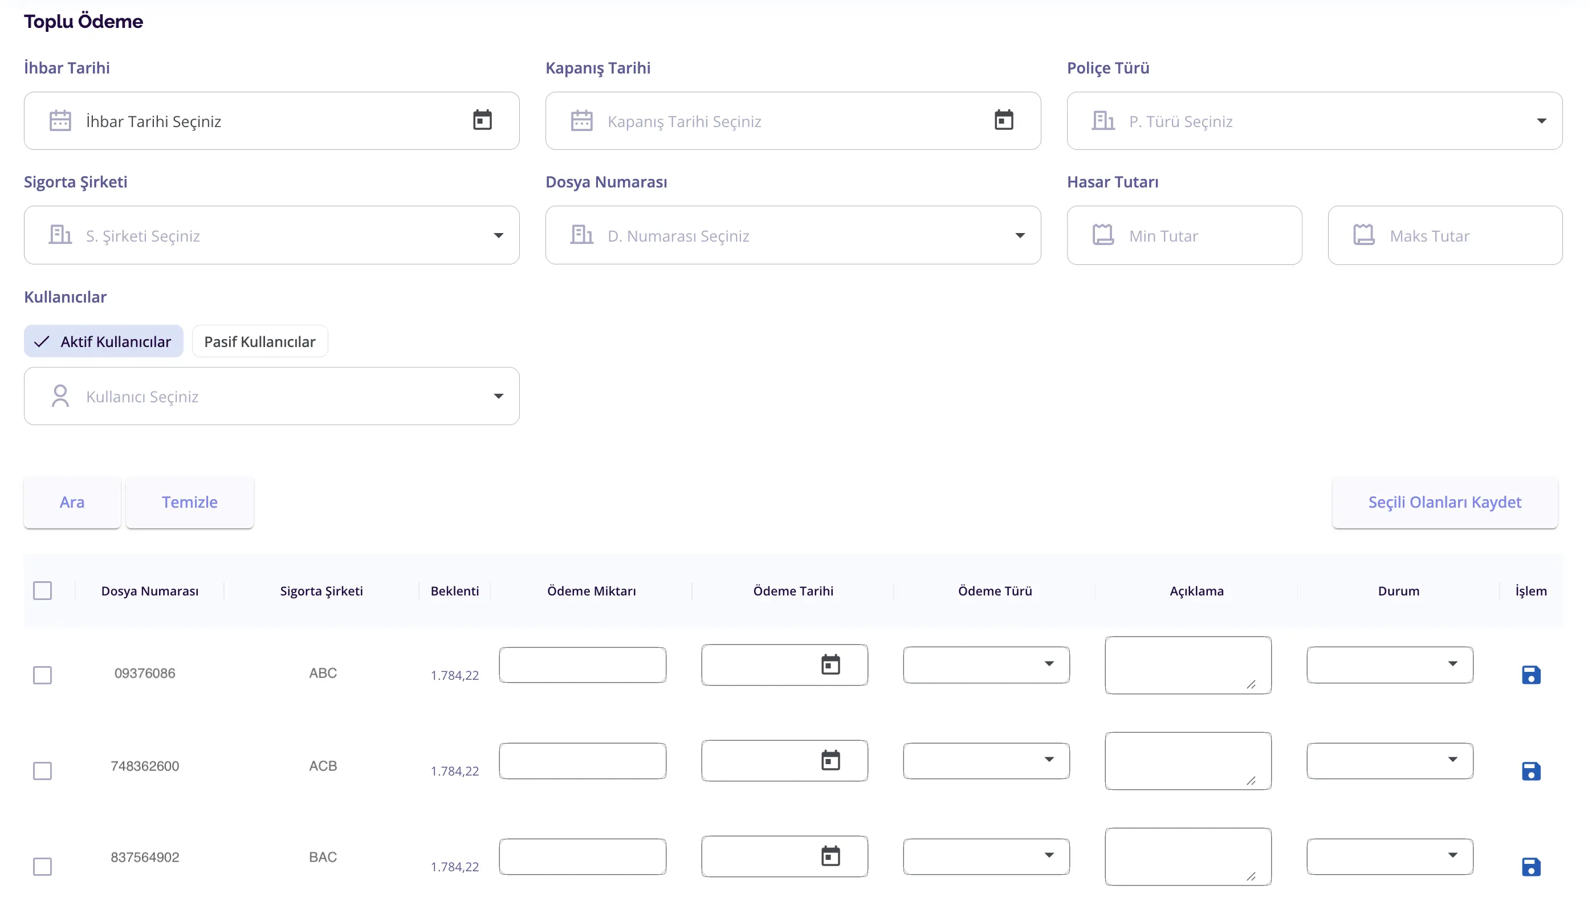The height and width of the screenshot is (914, 1588).
Task: Check the checkbox for row 748362600
Action: pyautogui.click(x=42, y=771)
